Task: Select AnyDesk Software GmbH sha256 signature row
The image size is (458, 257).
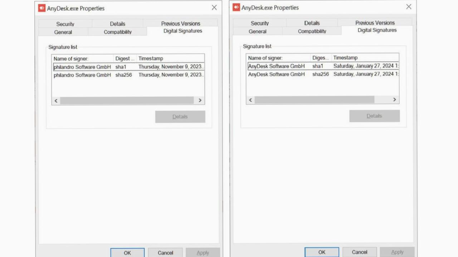Action: 323,74
